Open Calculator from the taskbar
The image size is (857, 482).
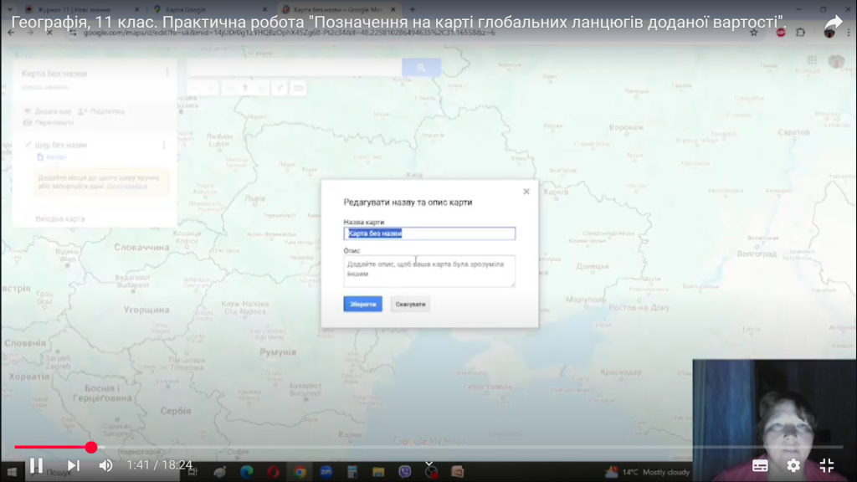point(352,472)
